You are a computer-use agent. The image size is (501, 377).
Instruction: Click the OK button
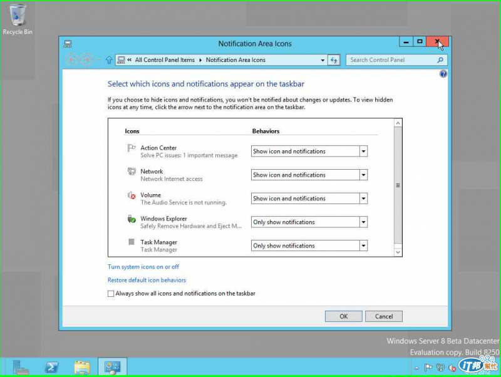(x=343, y=316)
